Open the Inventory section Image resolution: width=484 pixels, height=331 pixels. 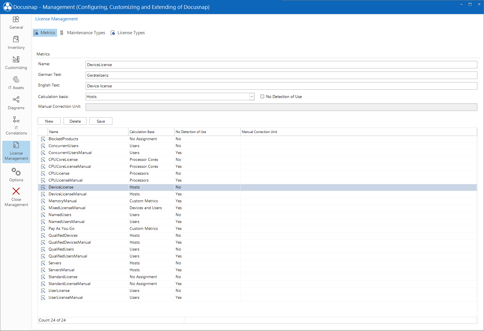(16, 43)
